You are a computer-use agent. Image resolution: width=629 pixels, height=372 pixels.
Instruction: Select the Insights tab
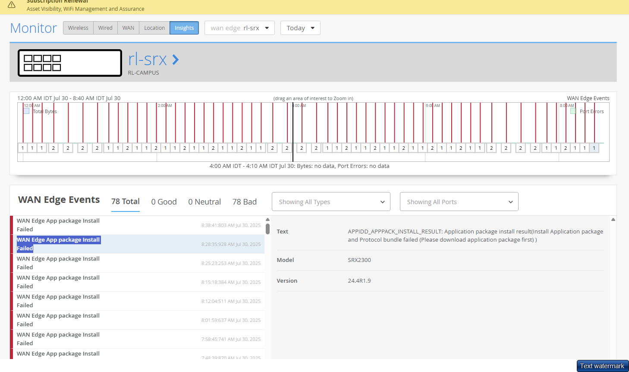[x=184, y=28]
